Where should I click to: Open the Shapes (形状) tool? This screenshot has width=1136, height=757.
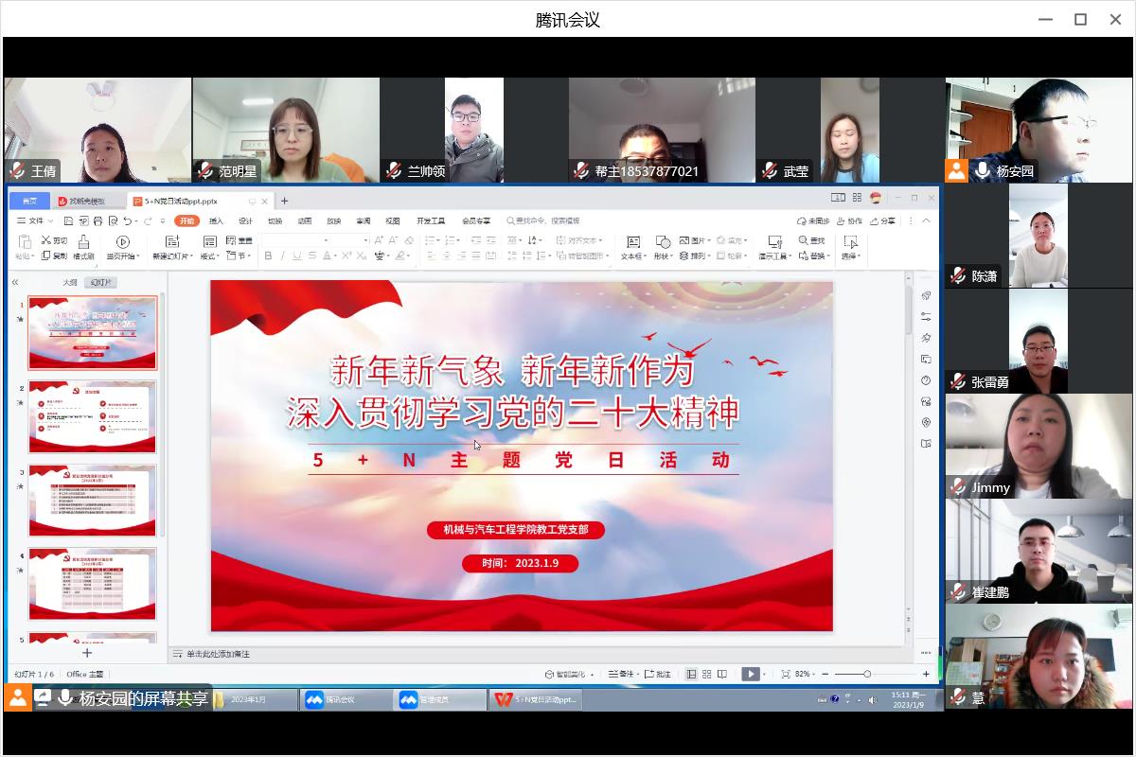coord(663,242)
